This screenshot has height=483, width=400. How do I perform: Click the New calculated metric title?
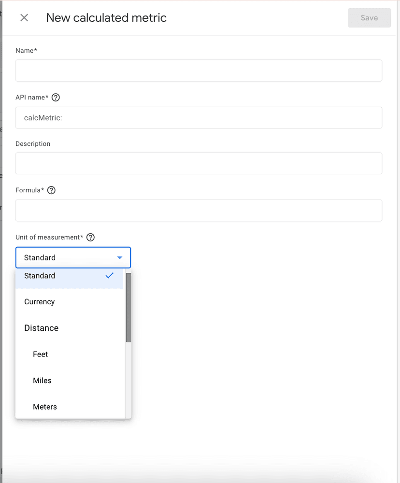point(106,17)
